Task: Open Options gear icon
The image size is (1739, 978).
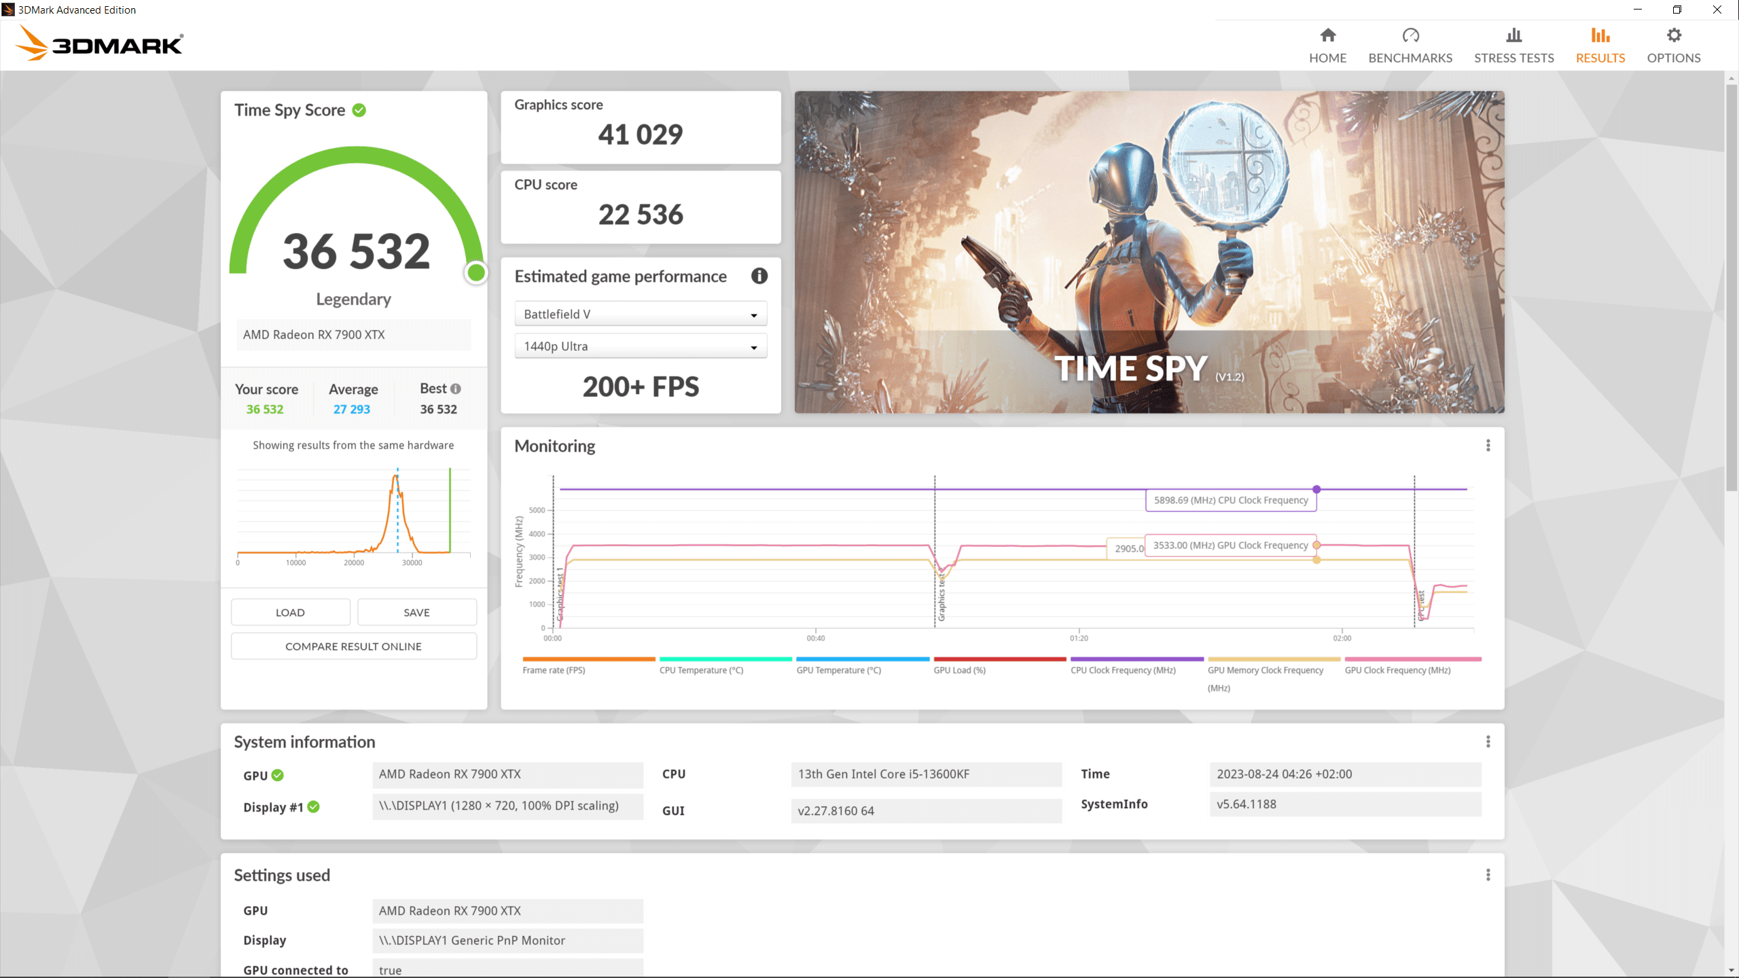Action: point(1673,35)
